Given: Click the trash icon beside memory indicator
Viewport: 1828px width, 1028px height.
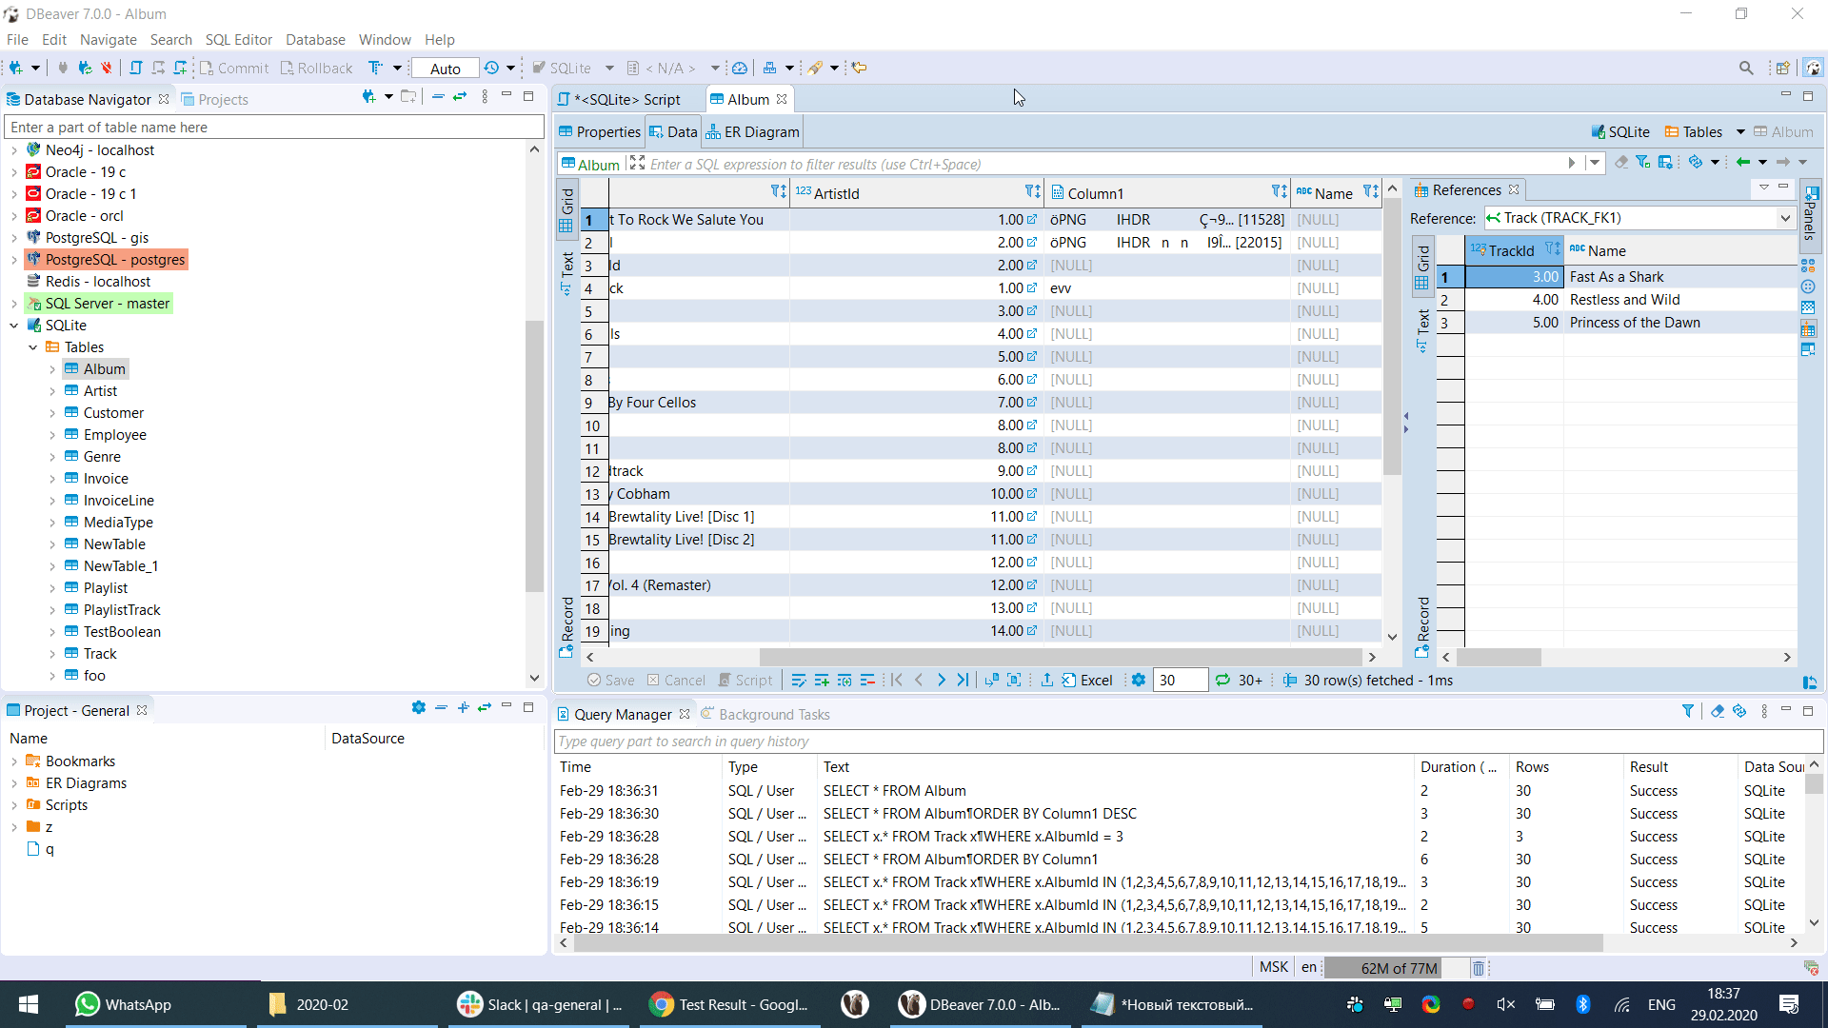Looking at the screenshot, I should tap(1479, 968).
